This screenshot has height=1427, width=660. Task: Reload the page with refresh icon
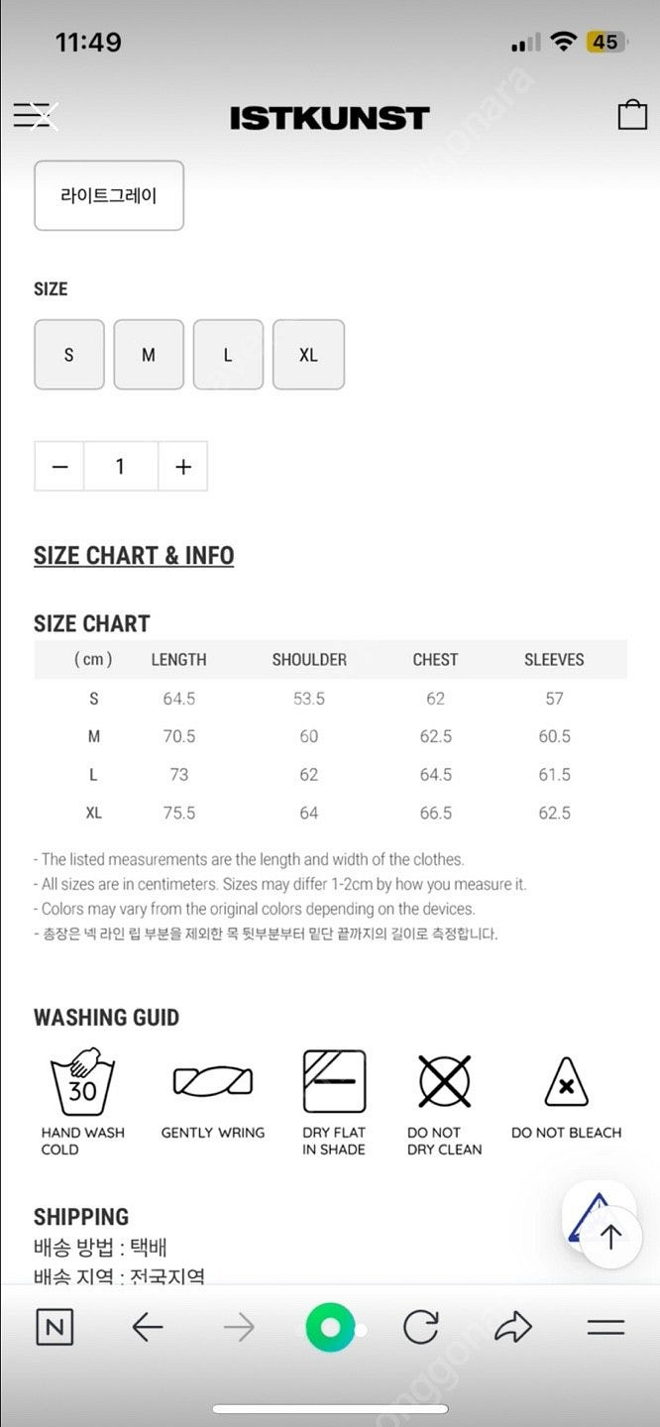(x=421, y=1327)
